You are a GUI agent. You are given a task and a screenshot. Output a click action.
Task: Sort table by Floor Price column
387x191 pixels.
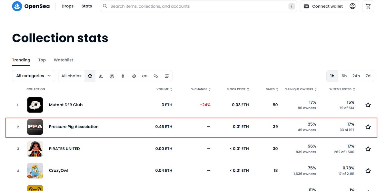point(238,89)
